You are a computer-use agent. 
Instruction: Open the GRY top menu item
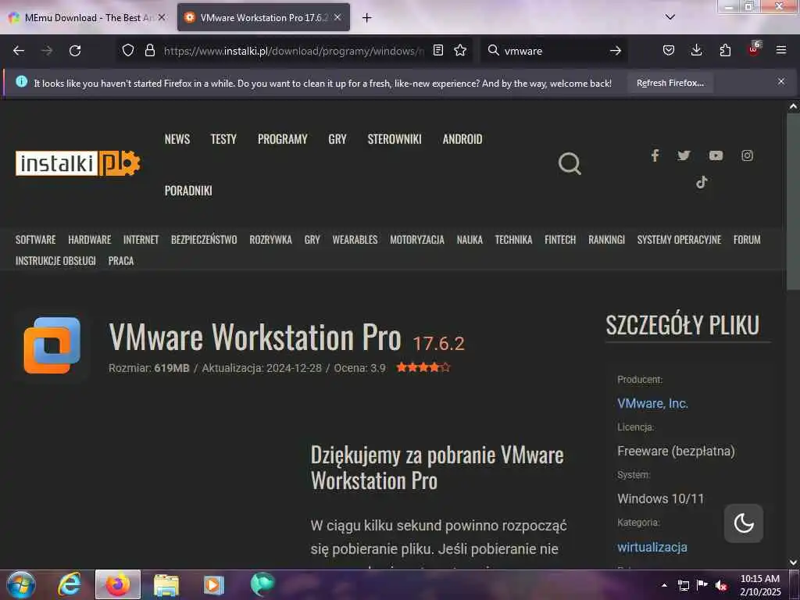tap(337, 139)
